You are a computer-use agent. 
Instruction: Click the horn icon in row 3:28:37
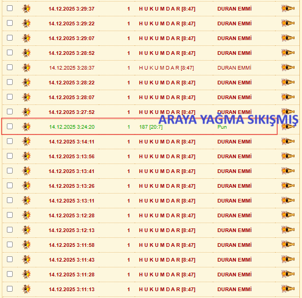click(288, 68)
